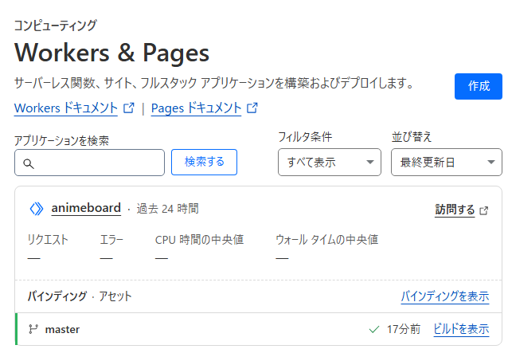This screenshot has width=508, height=353.
Task: Open the Pages ドキュメント link
Action: coord(196,108)
